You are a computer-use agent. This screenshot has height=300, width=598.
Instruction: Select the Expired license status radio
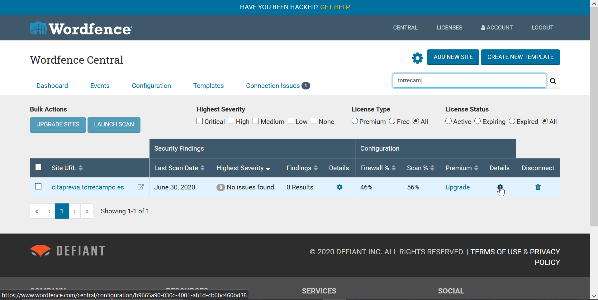512,121
